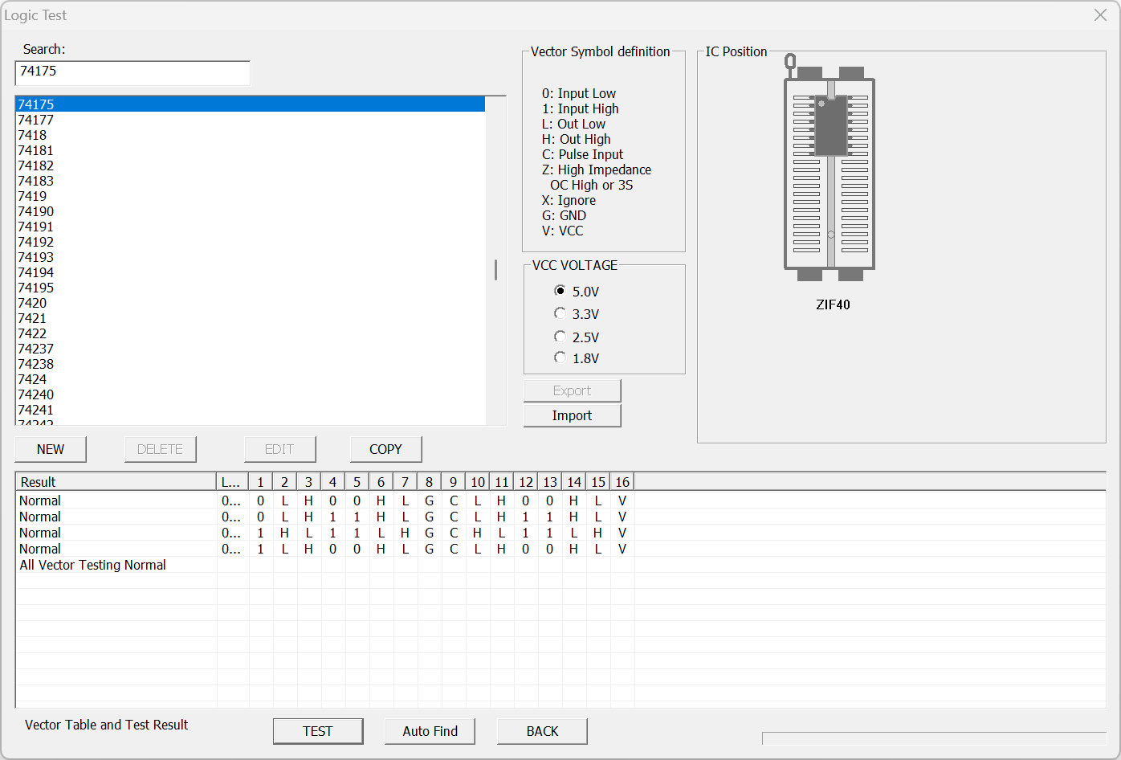1121x760 pixels.
Task: Click the pin 1 column header
Action: tap(261, 482)
